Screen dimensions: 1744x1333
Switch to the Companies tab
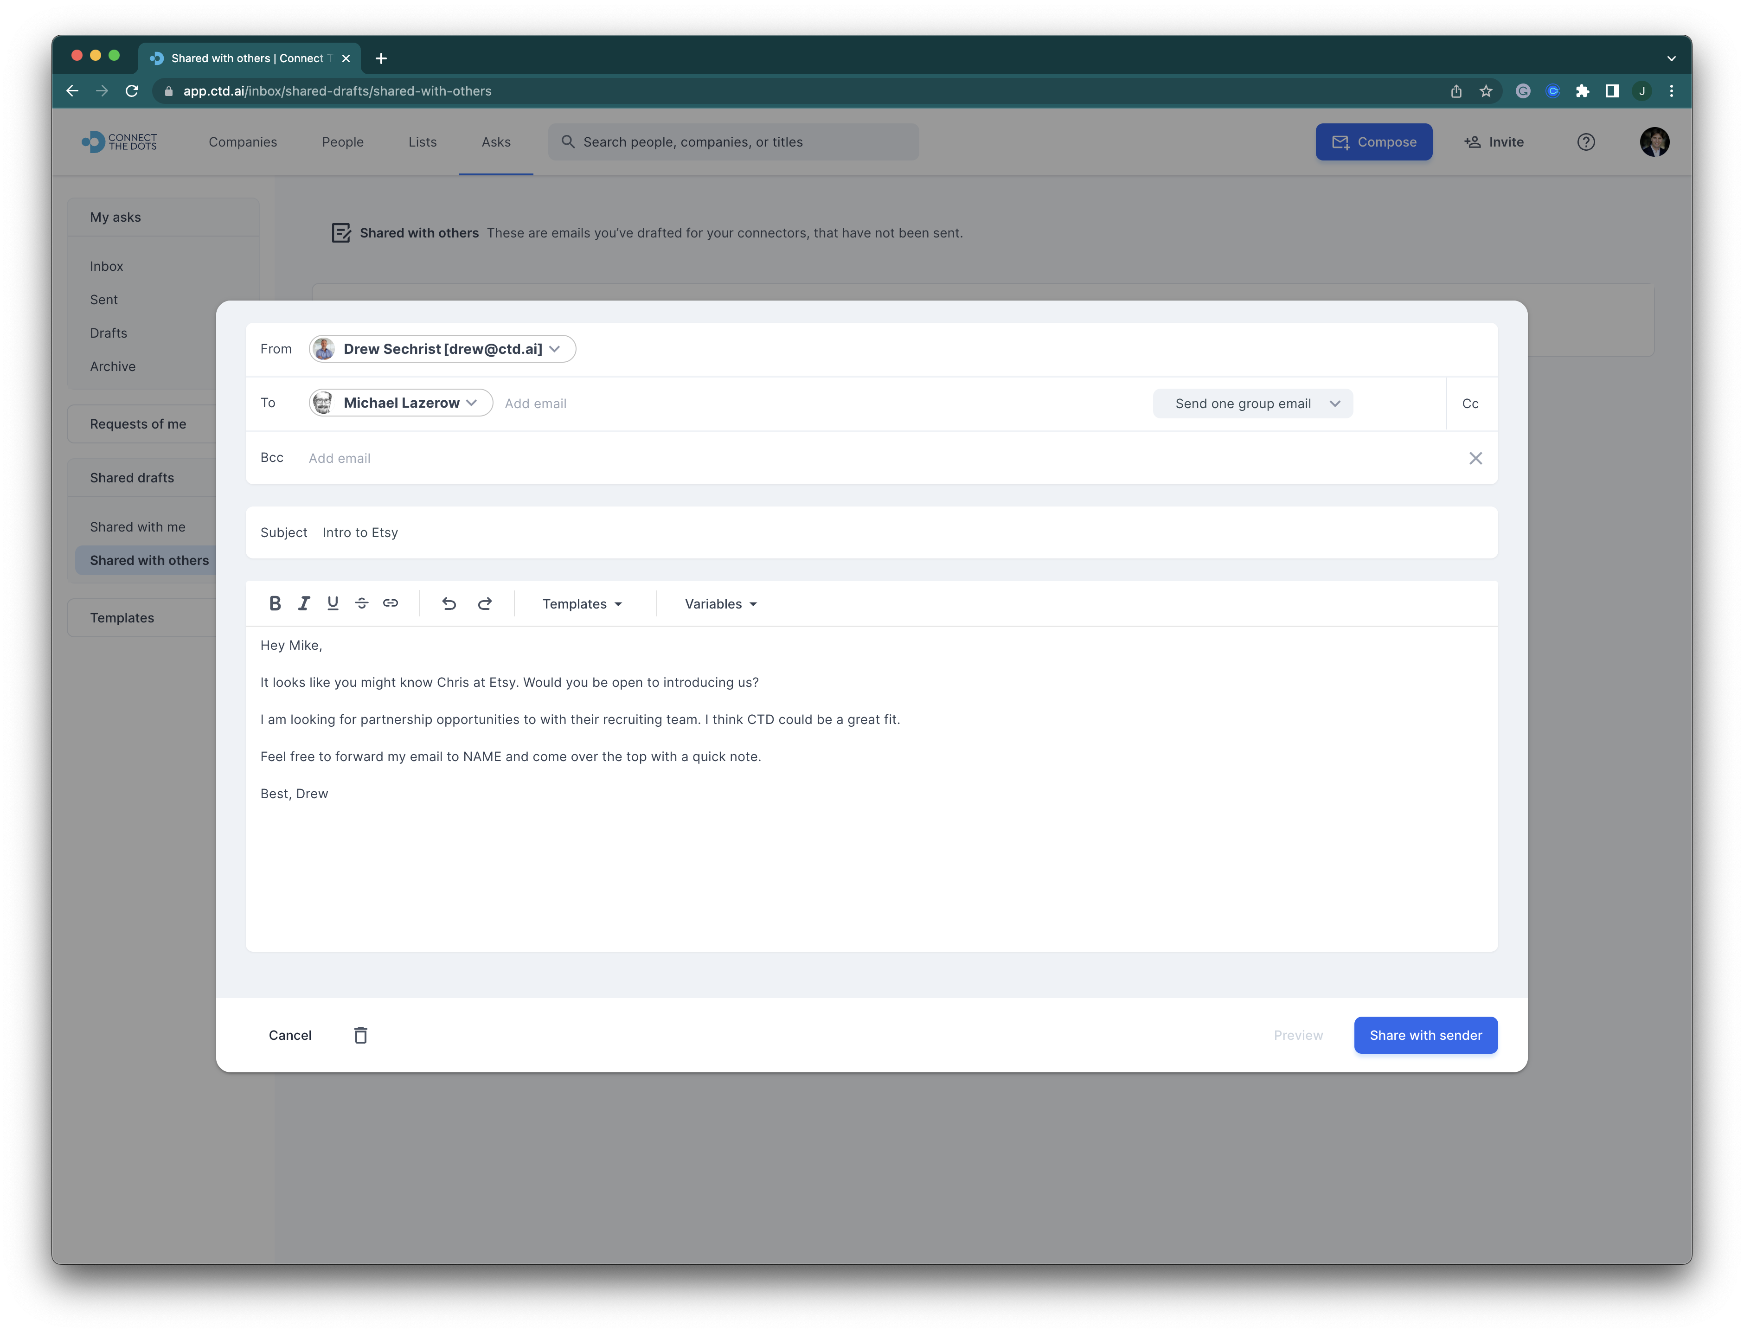pyautogui.click(x=243, y=142)
